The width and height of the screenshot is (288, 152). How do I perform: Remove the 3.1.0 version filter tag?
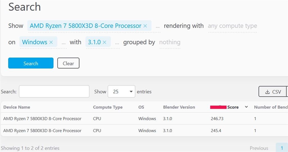click(x=104, y=42)
